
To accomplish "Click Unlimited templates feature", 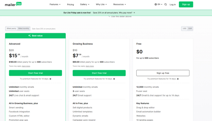I will point(82,112).
